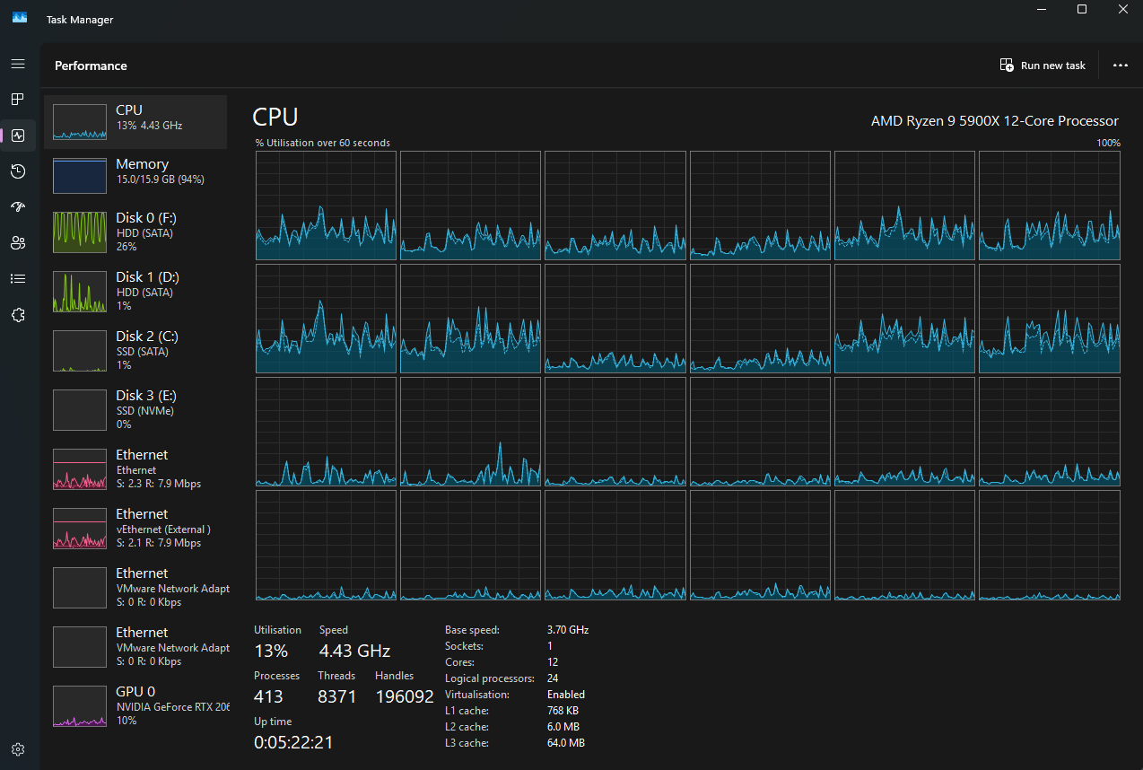Click the Task Manager app icon
1143x770 pixels.
[x=19, y=18]
